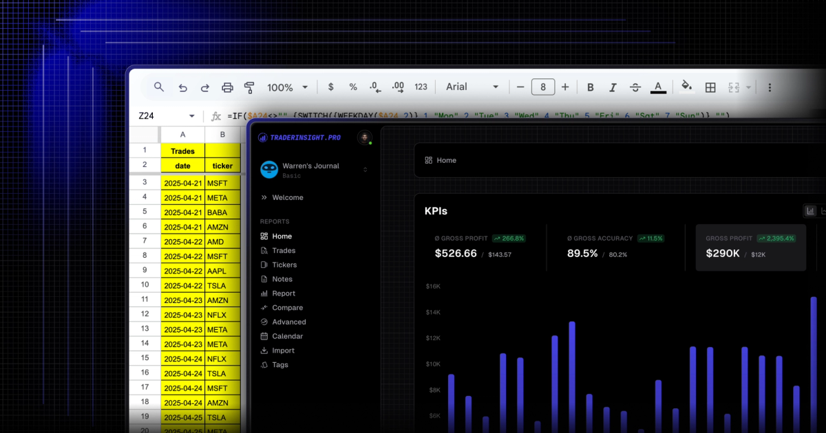Expand the Welcome chevron item

tap(283, 197)
